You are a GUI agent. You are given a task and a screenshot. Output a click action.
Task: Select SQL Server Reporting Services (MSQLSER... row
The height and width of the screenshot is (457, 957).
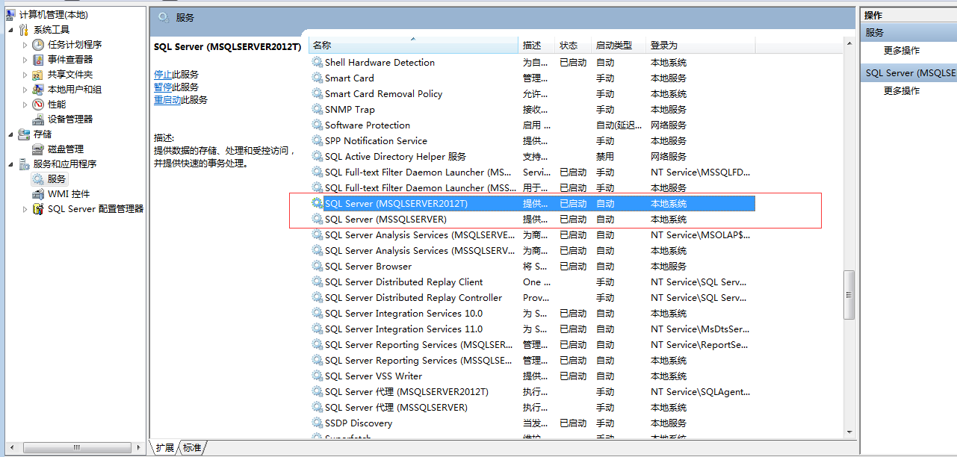(533, 345)
